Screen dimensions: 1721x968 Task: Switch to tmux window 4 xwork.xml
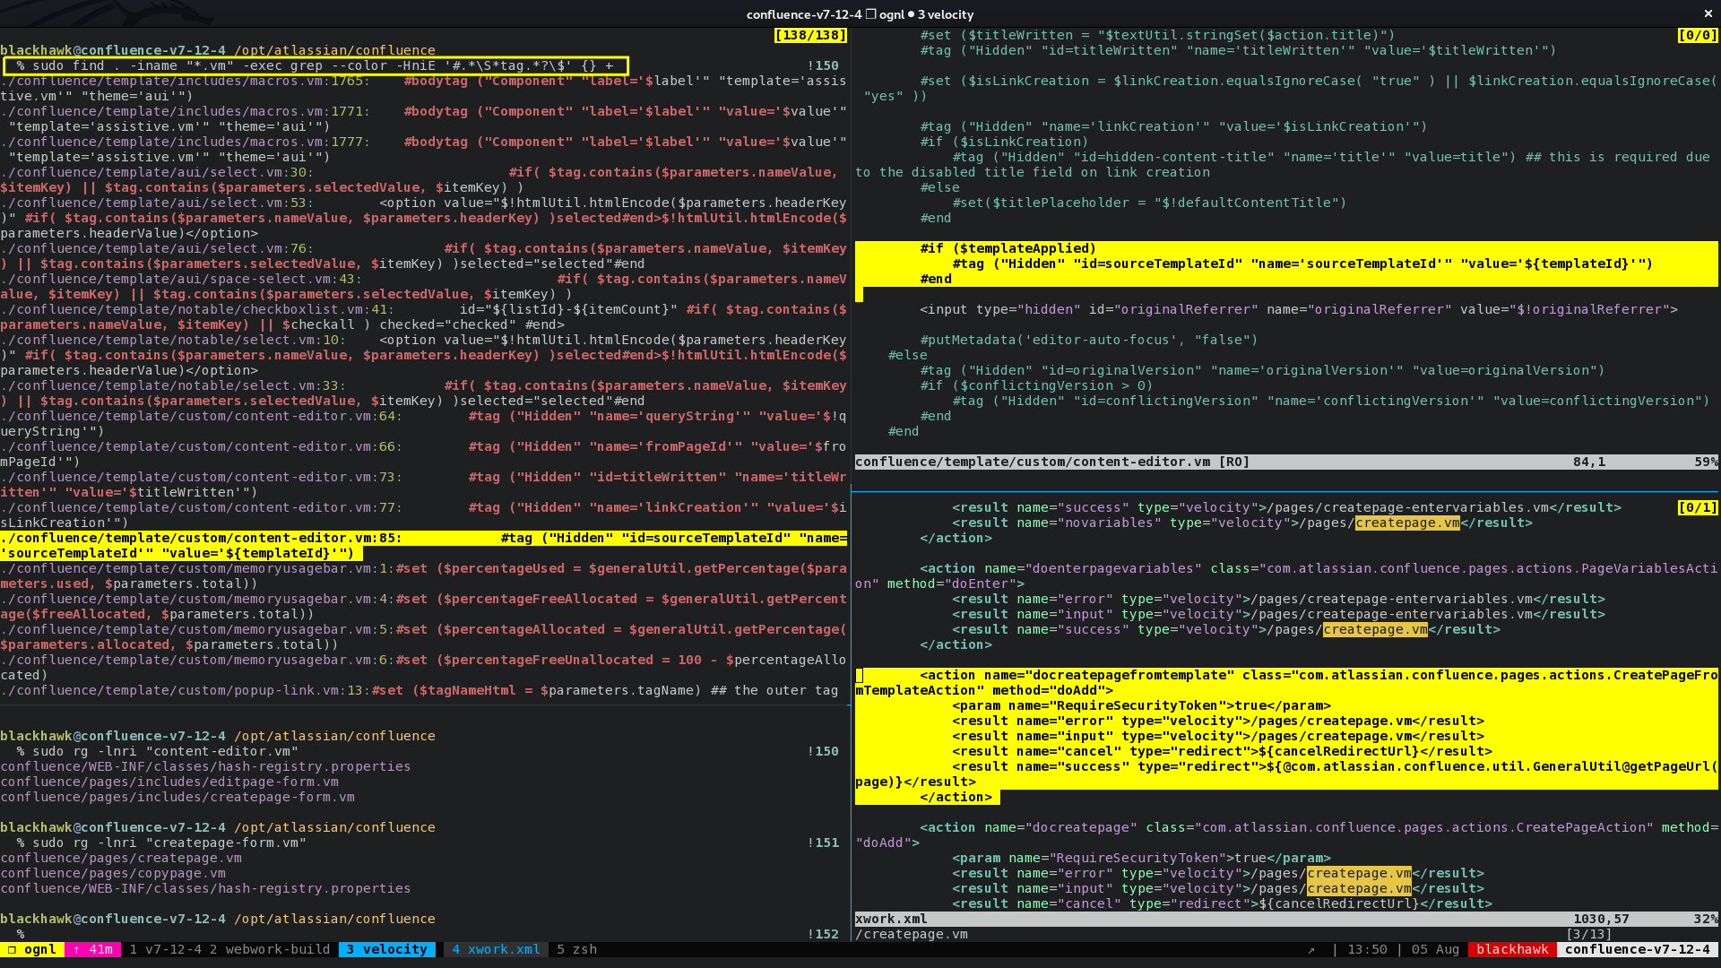(496, 949)
